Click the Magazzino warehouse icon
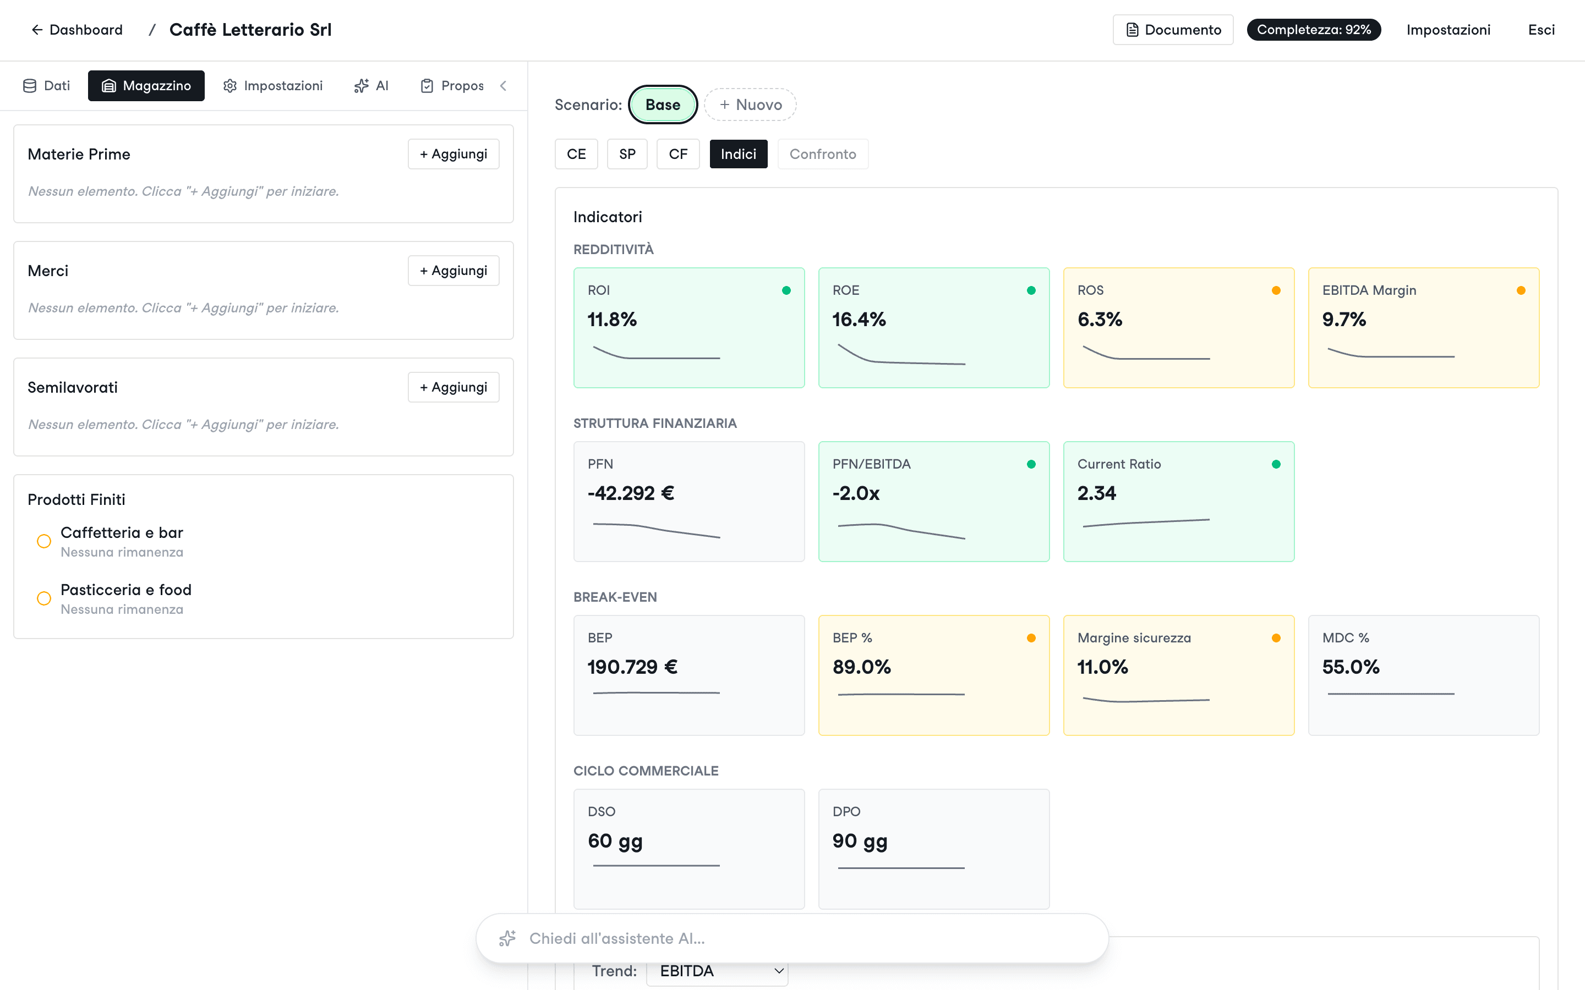Viewport: 1585px width, 990px height. (x=109, y=86)
